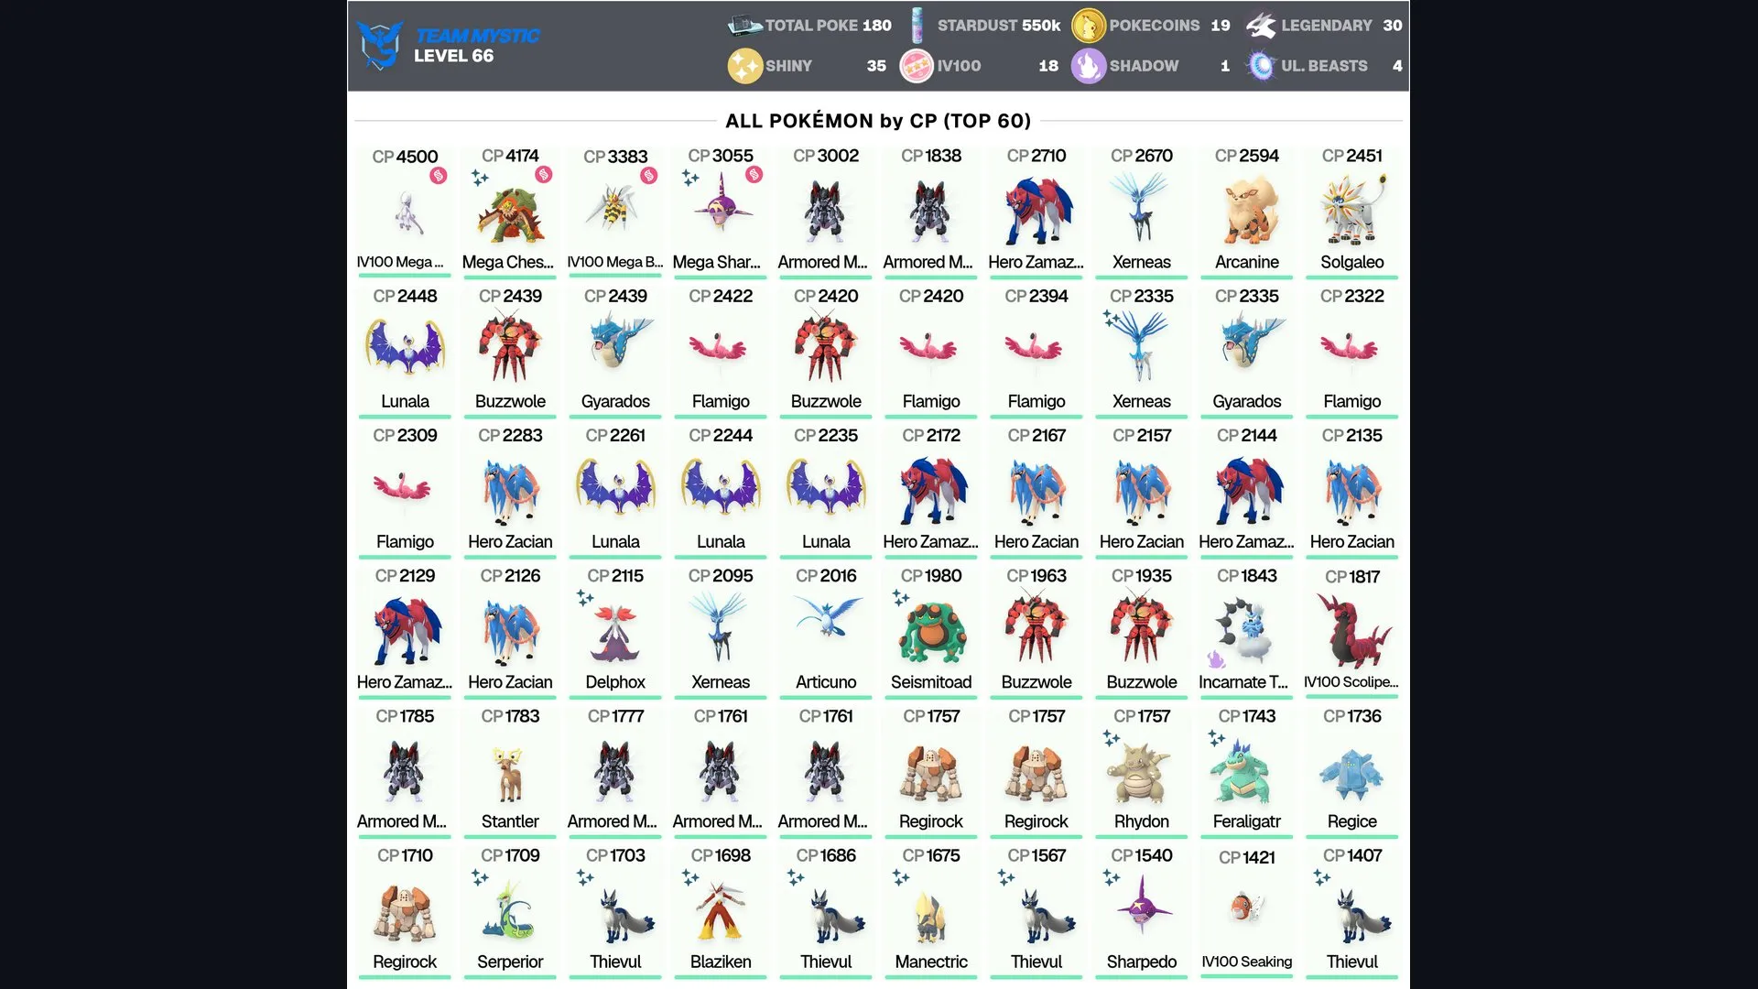The height and width of the screenshot is (989, 1758).
Task: Click the Stardust bottle icon
Action: [917, 26]
